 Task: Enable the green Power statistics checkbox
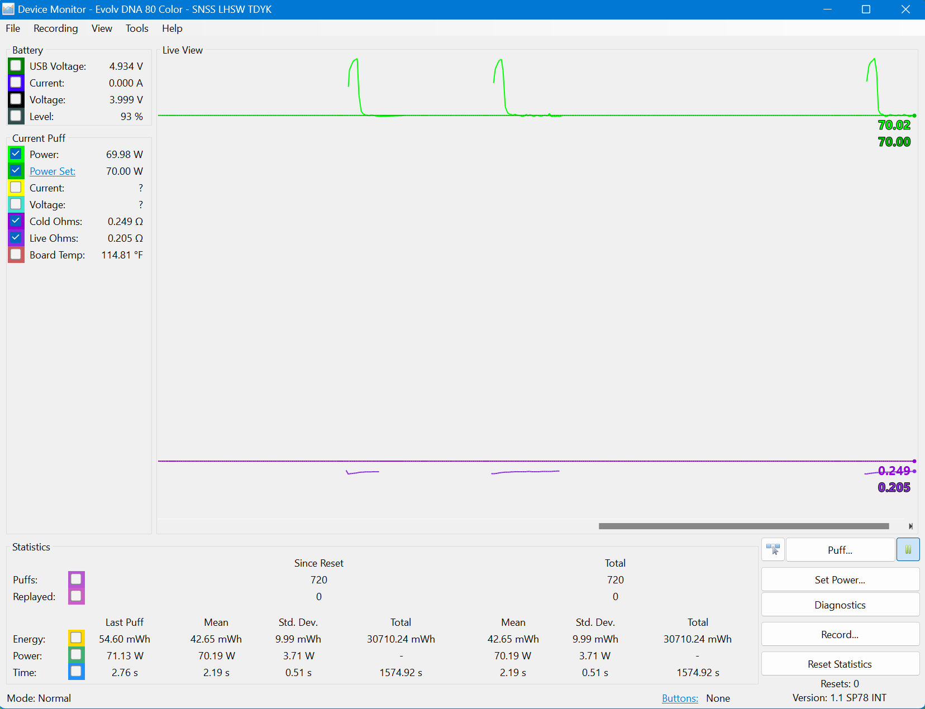click(x=77, y=655)
